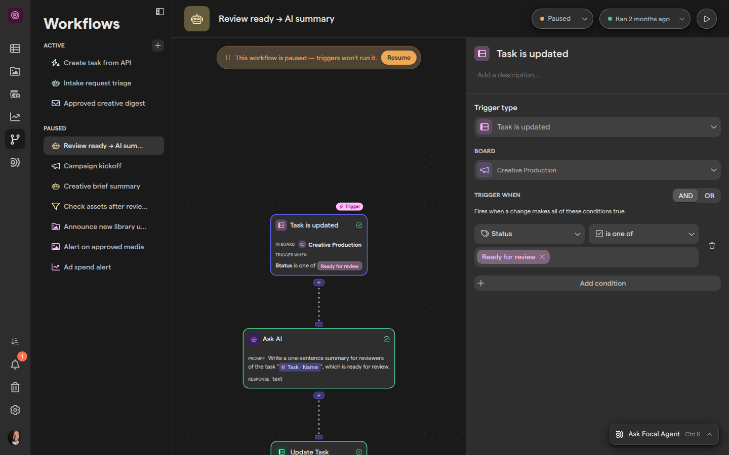The image size is (729, 455).
Task: Open the Focal Agent sidebar icon
Action: coord(15,162)
